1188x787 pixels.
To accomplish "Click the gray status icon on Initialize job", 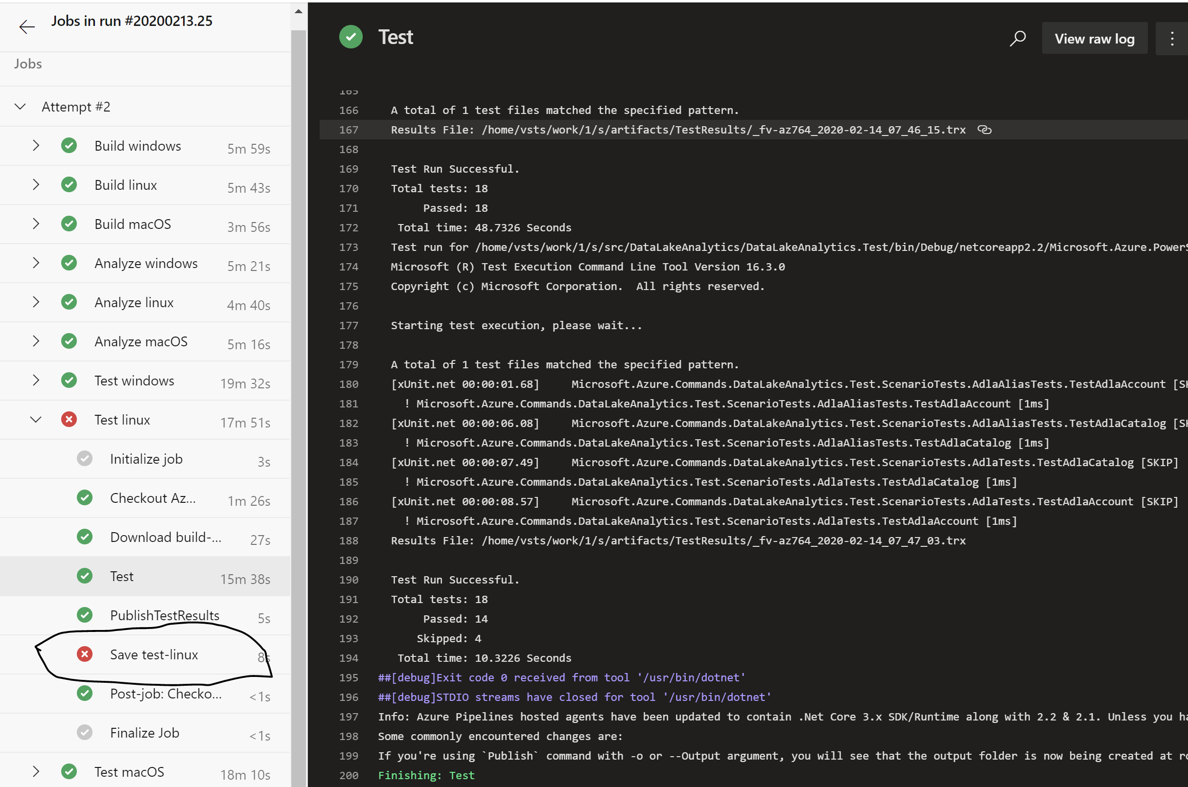I will point(84,458).
